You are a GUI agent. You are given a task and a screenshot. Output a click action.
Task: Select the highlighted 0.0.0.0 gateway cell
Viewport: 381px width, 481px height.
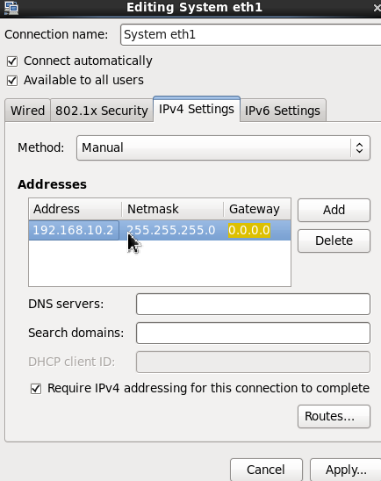click(x=249, y=230)
